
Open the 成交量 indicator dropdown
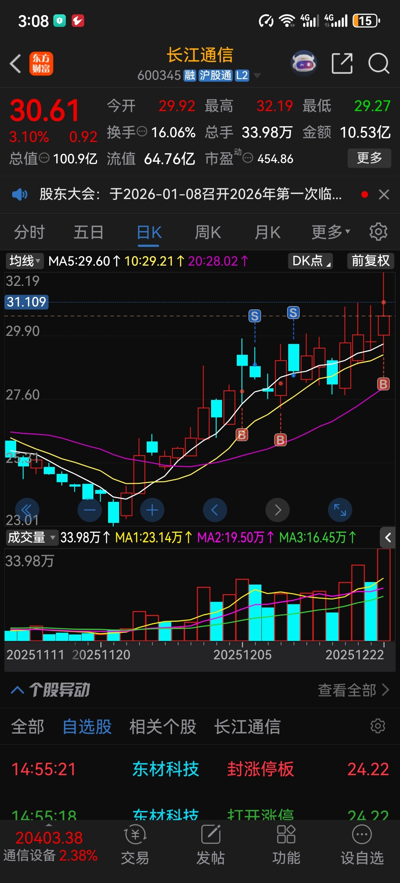coord(32,538)
